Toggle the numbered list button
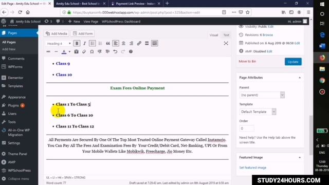 click(100, 43)
